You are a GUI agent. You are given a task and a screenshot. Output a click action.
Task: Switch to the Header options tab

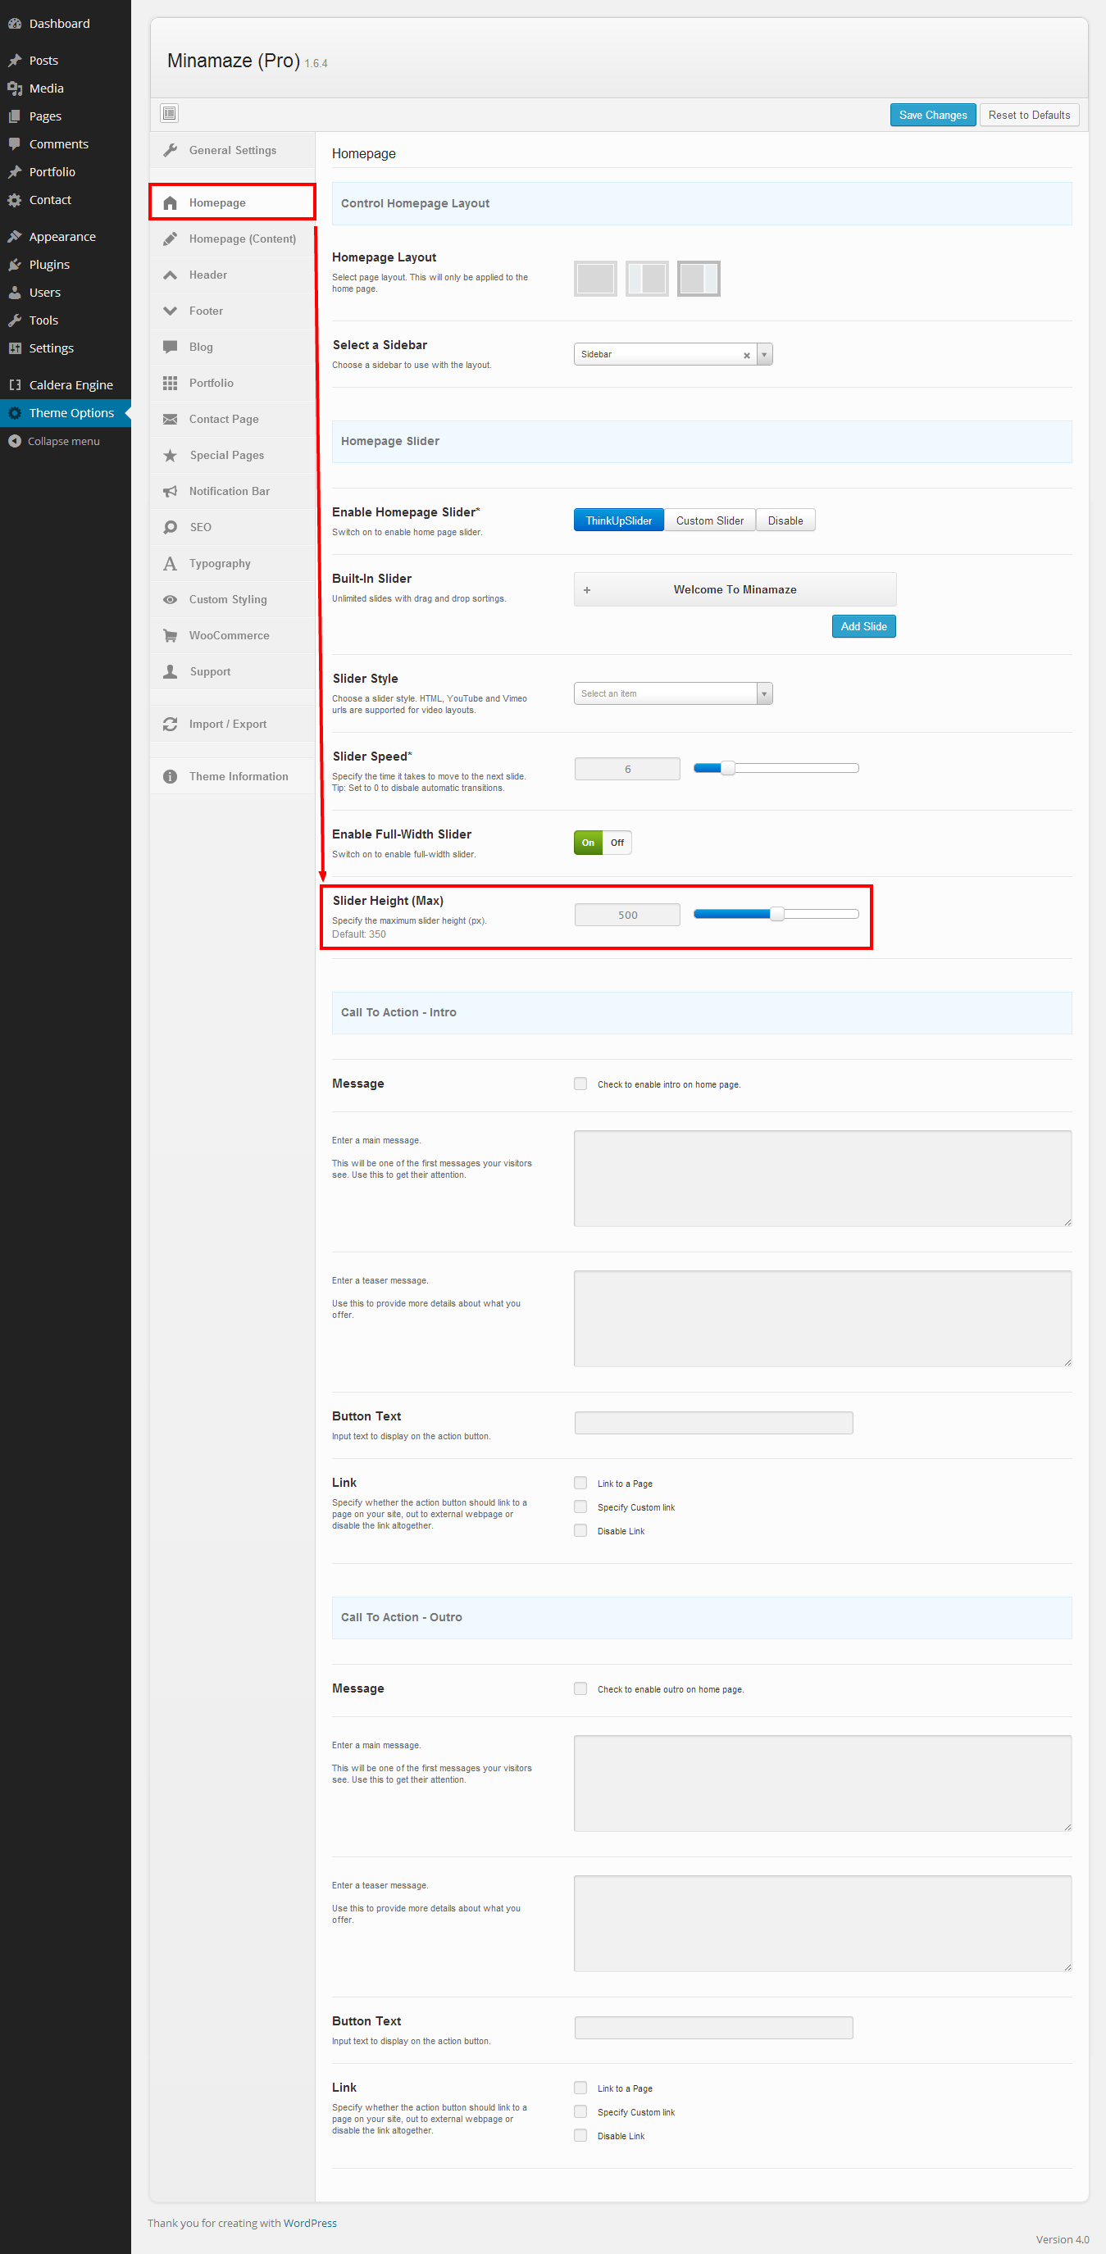pos(208,275)
